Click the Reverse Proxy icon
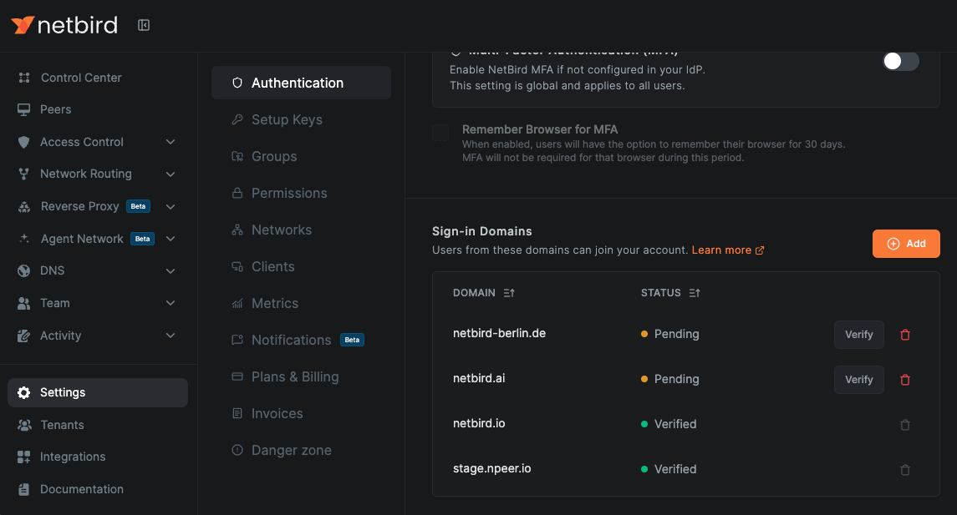Screen dimensions: 957x515 23,207
